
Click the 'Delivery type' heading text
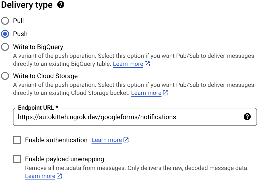click(27, 5)
